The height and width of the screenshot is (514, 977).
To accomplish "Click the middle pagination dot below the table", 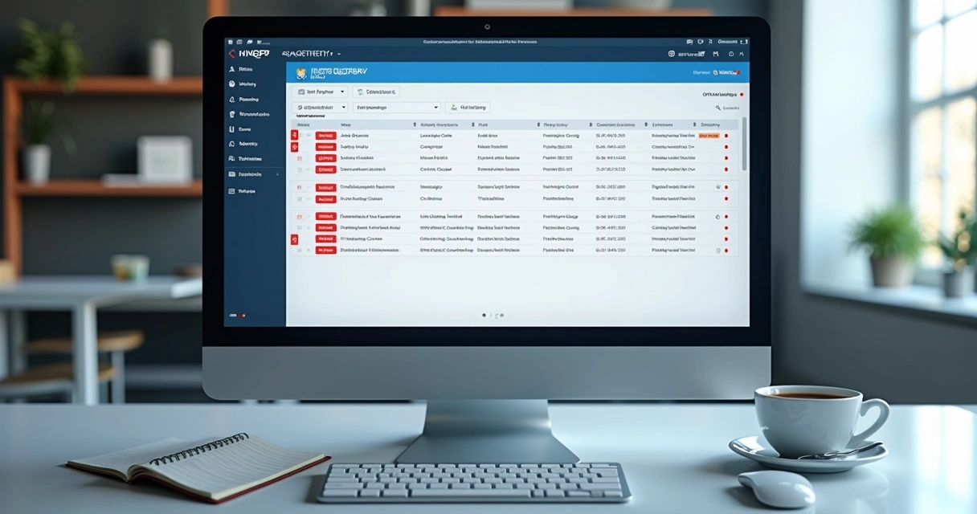I will 491,315.
